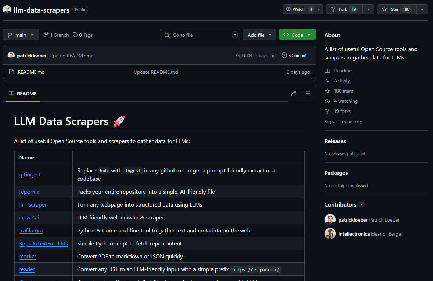The height and width of the screenshot is (281, 433).
Task: Click the text 'Convert PDF to markdown or JSON quickly'
Action: [130, 256]
